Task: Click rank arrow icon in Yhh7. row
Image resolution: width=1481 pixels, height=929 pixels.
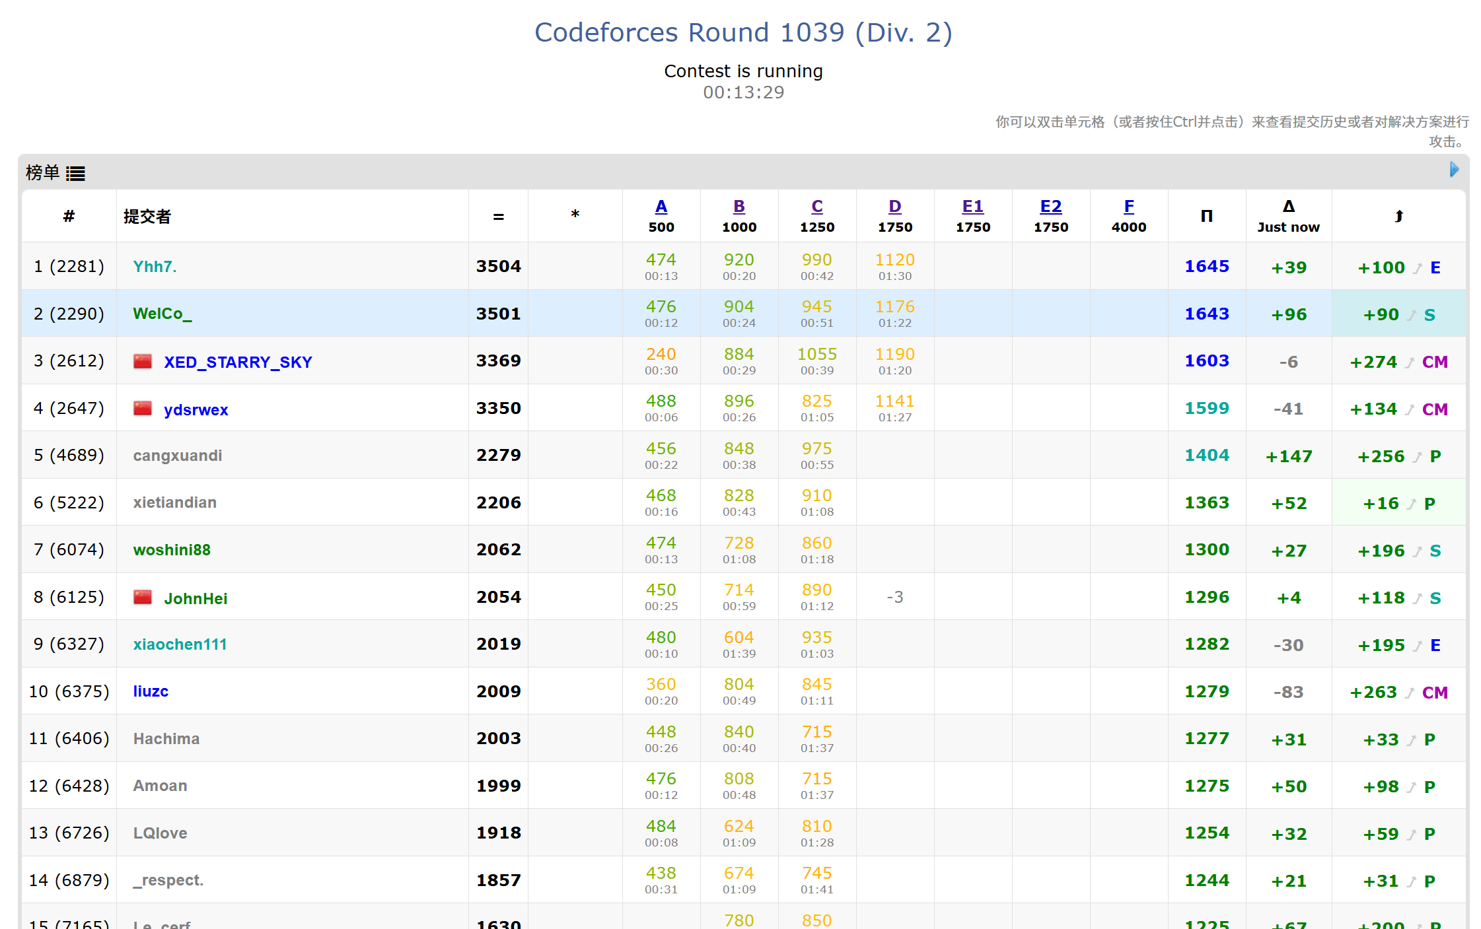Action: [x=1418, y=268]
